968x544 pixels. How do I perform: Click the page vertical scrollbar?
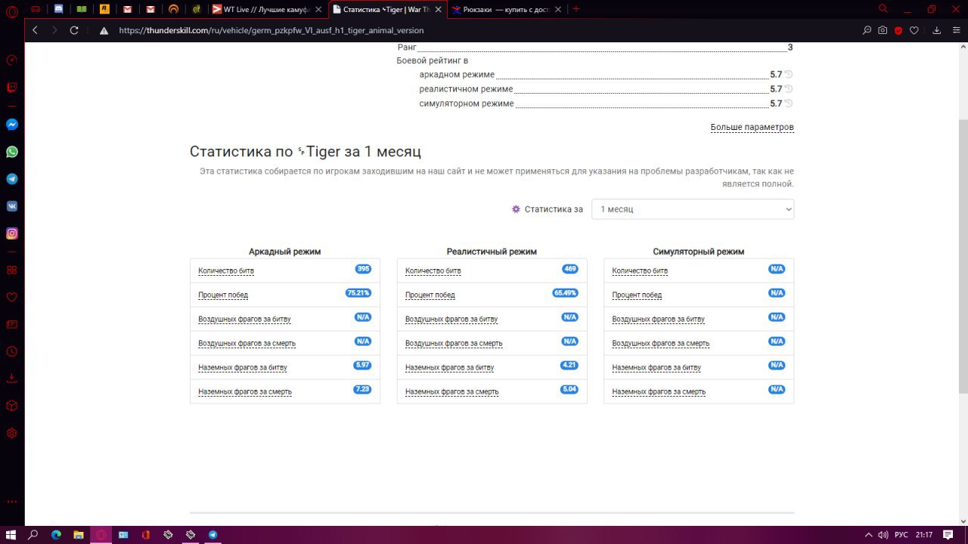963,257
